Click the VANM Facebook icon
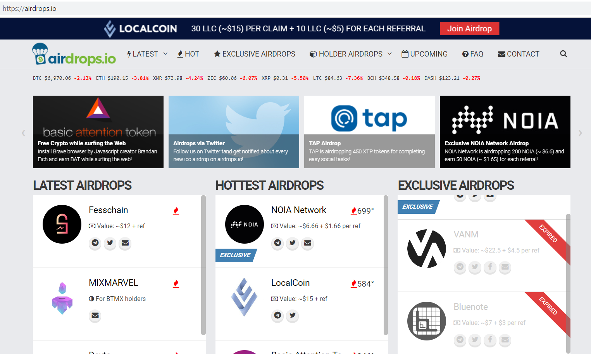Screen dimensions: 591x354 490,267
